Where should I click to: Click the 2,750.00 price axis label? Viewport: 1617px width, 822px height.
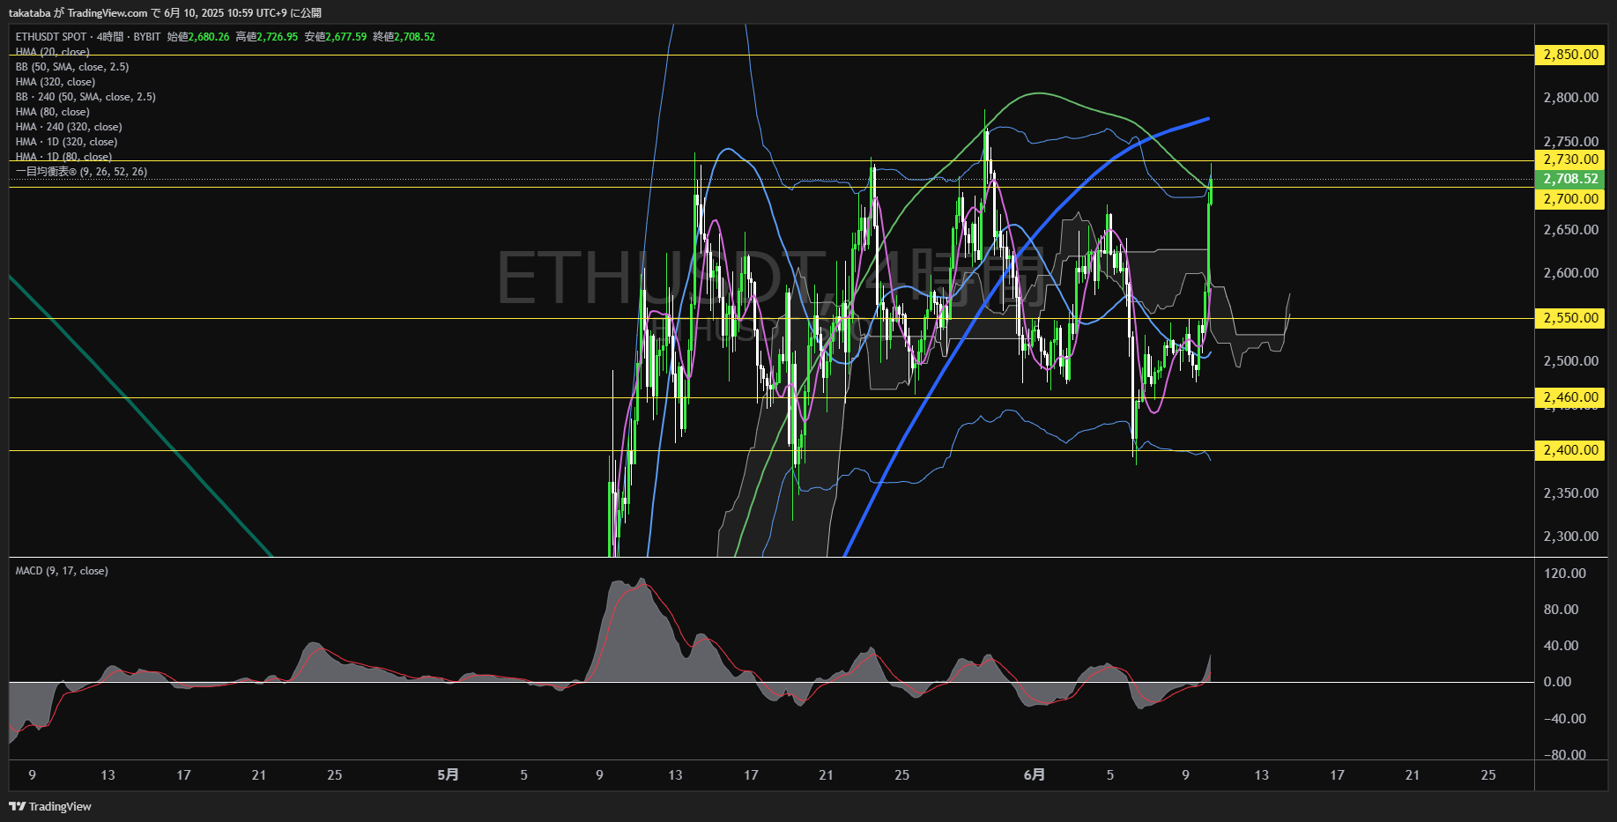[1571, 141]
